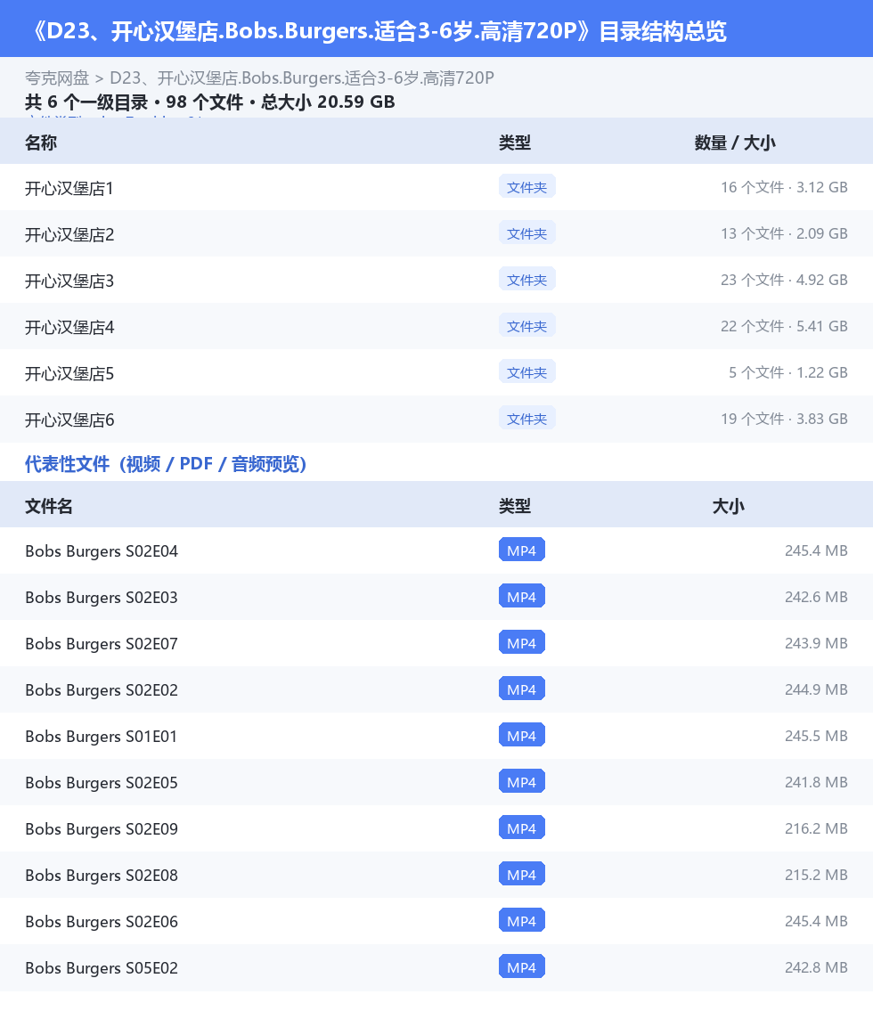Select the 243.9 MB size value
The width and height of the screenshot is (873, 1019).
pos(816,643)
